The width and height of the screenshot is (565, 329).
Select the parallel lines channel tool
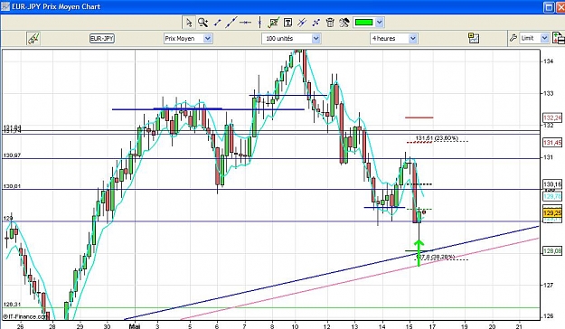[302, 23]
